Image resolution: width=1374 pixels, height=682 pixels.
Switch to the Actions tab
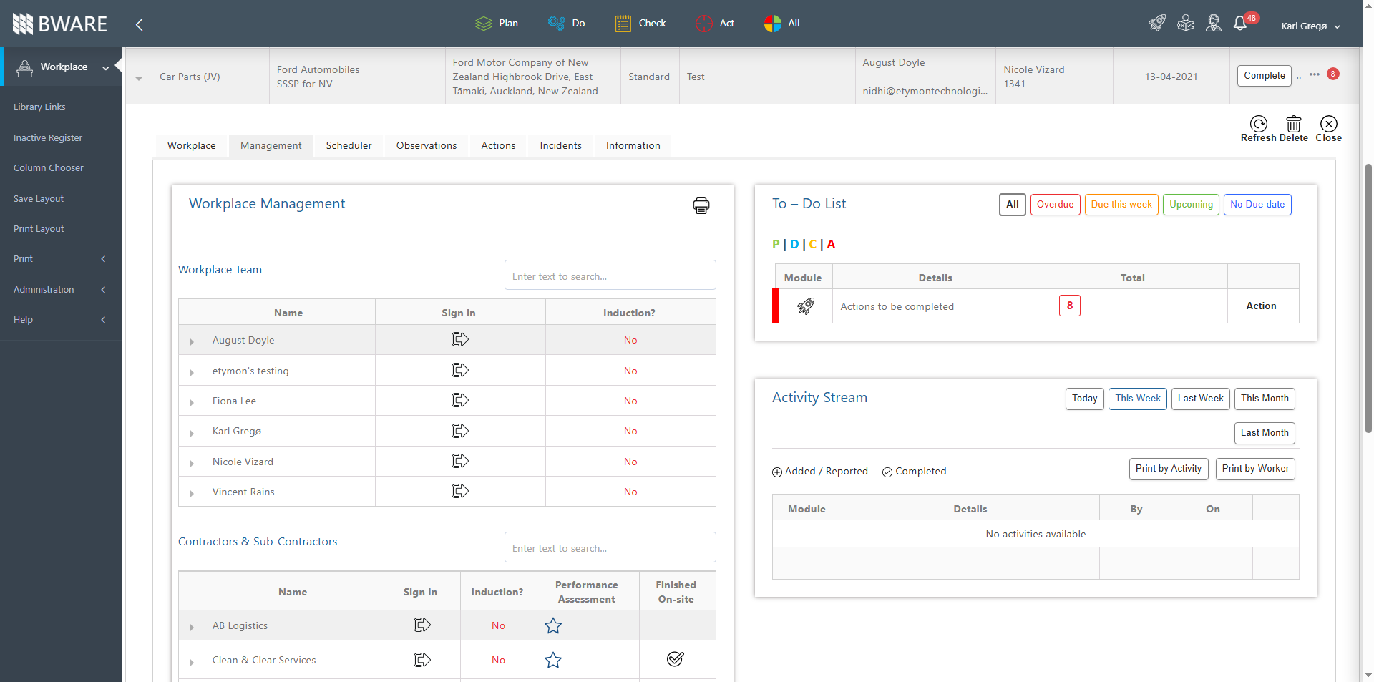click(498, 146)
